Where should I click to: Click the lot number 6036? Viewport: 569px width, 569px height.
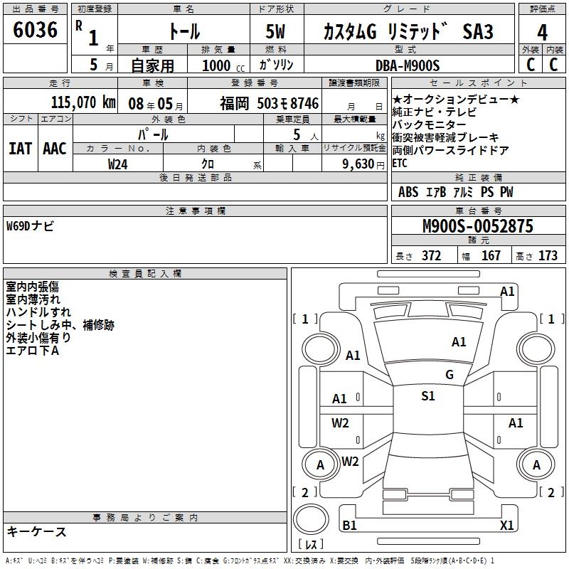35,31
